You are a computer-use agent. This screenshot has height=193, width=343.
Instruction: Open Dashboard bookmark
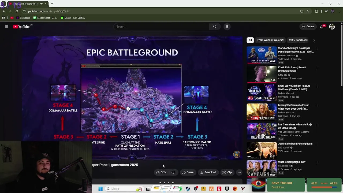[23, 18]
